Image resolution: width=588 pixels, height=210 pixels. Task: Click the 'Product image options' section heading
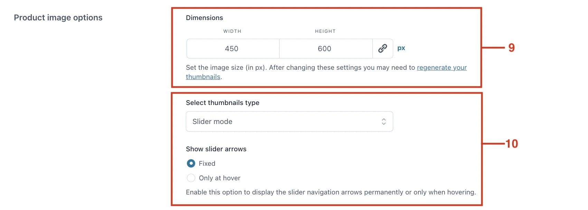coord(58,18)
